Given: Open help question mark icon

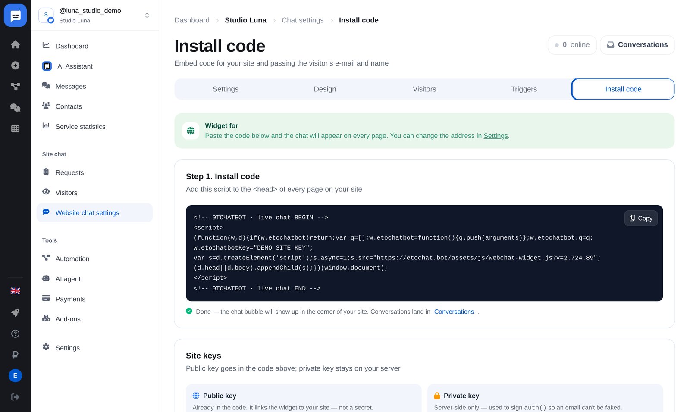Looking at the screenshot, I should 15,334.
